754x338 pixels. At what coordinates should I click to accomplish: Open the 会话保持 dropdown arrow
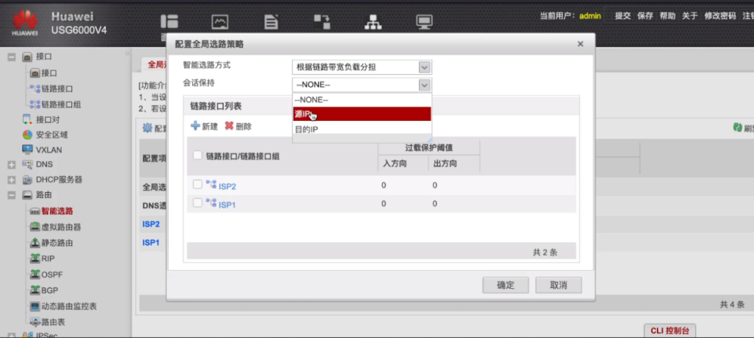424,85
